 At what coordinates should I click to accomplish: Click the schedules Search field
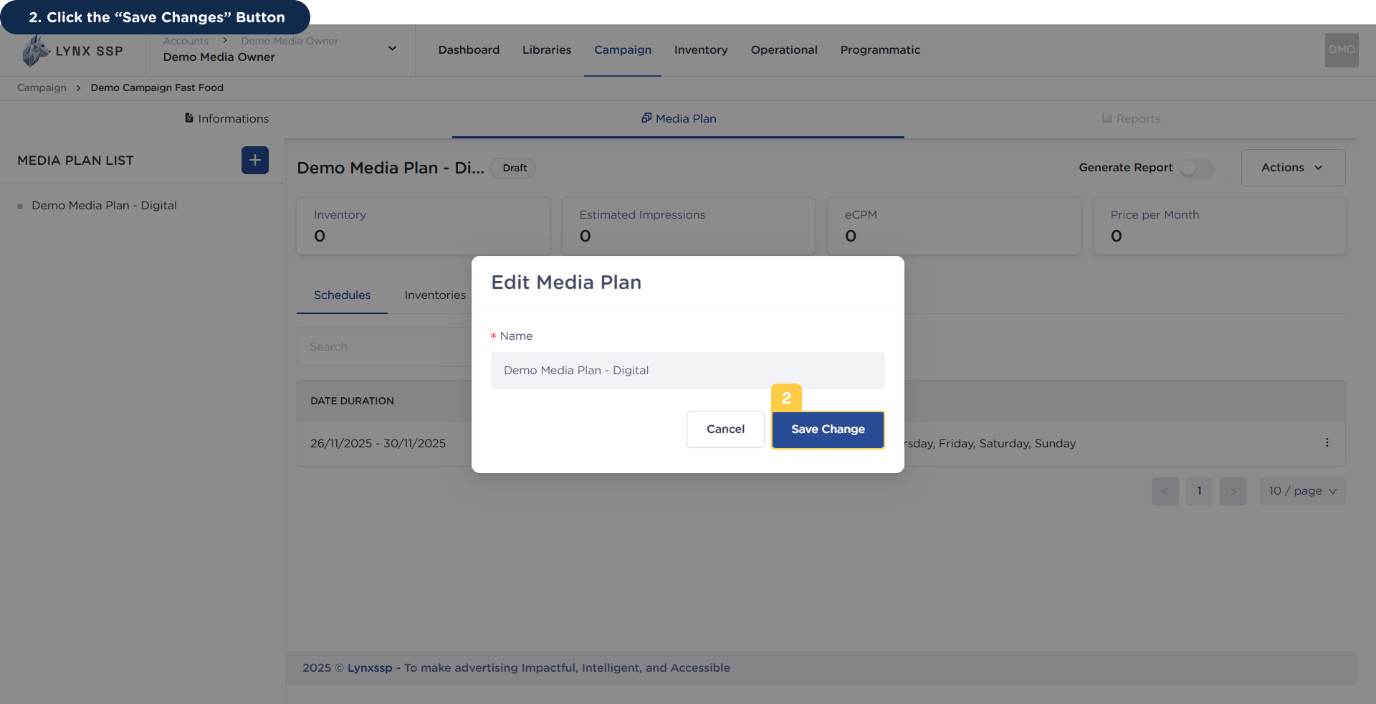coord(384,347)
